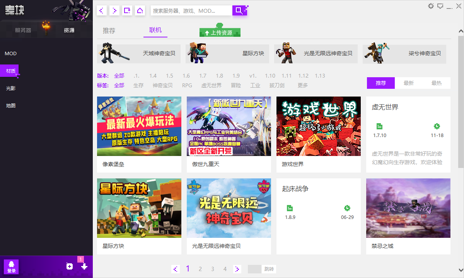Click the version file icon on 虚无世界 card
Viewport: 464px width, 278px height.
[379, 126]
